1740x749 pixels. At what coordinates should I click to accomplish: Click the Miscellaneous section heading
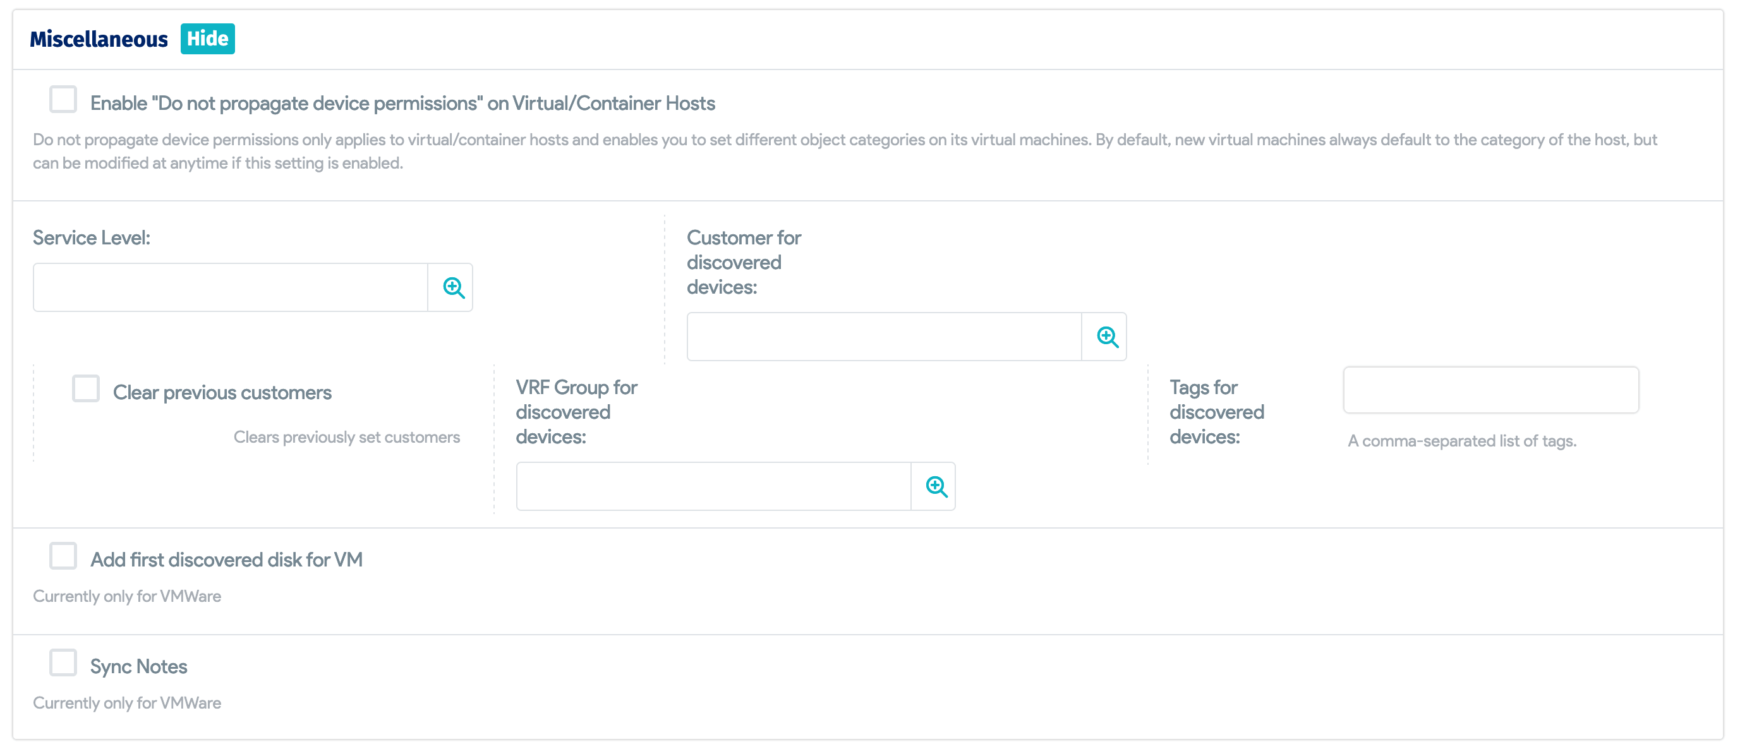[x=99, y=39]
